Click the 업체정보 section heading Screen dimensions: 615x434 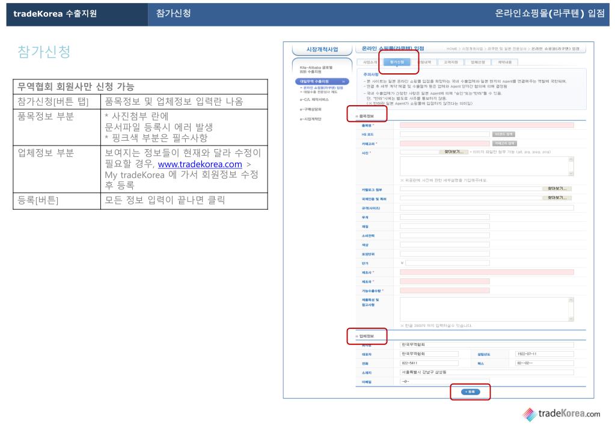pos(366,336)
